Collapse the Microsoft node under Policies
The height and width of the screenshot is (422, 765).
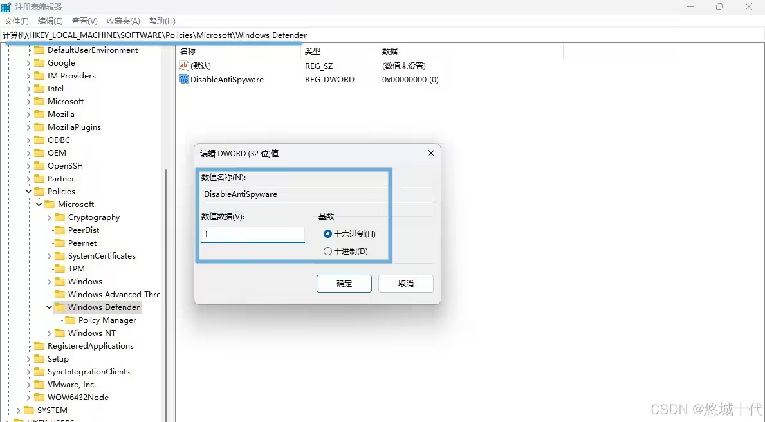click(x=39, y=205)
